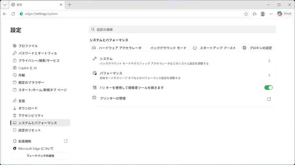Toggle F12 キー developer tools switch
This screenshot has height=165, width=295.
268,87
